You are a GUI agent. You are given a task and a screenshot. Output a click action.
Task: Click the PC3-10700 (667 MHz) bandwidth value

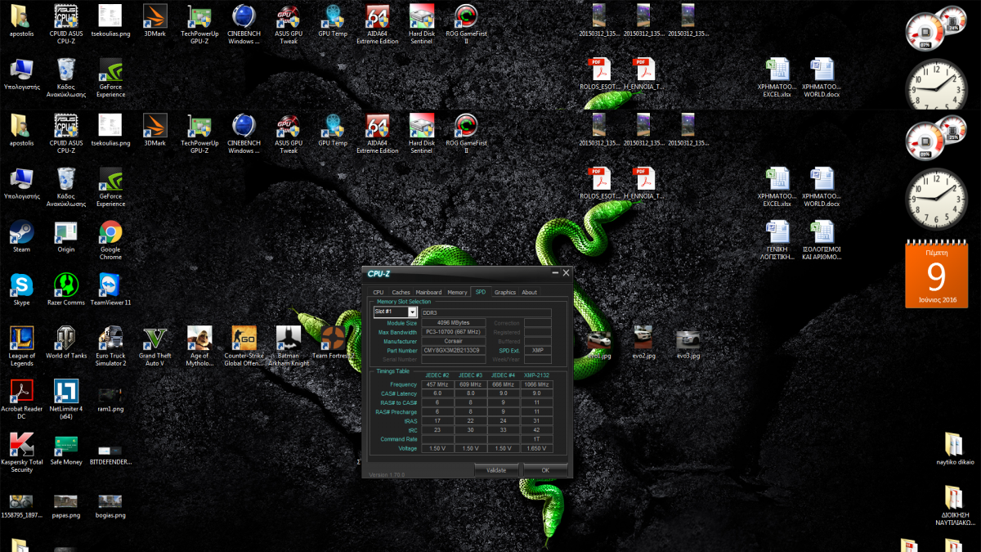tap(454, 332)
